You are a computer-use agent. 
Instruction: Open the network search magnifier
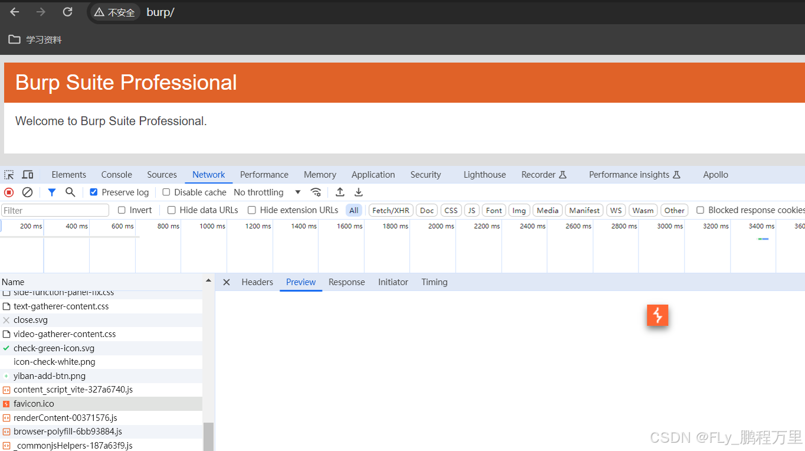[70, 192]
